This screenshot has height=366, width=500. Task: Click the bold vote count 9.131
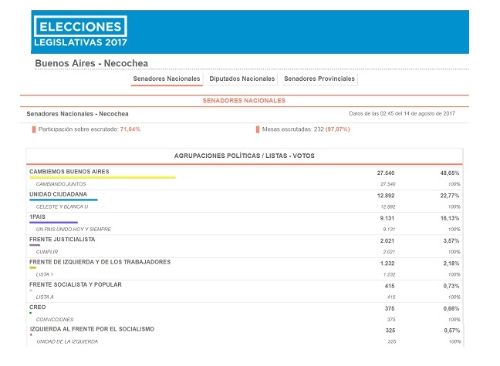387,218
